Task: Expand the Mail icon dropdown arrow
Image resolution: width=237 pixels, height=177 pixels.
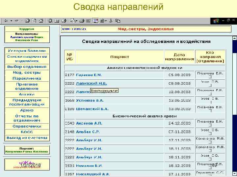Action: tap(77, 21)
